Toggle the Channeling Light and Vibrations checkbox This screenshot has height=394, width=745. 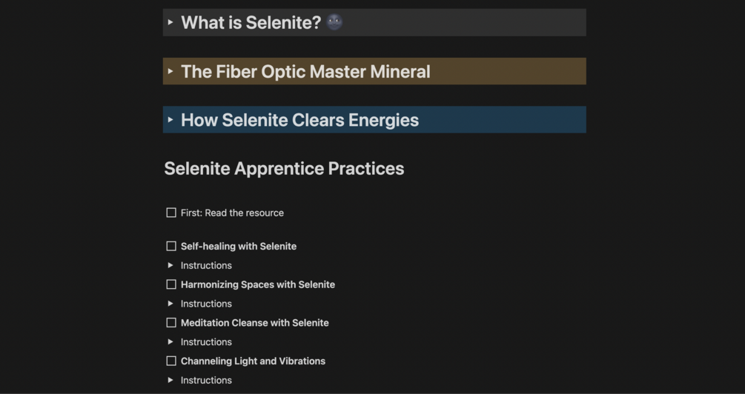[171, 361]
